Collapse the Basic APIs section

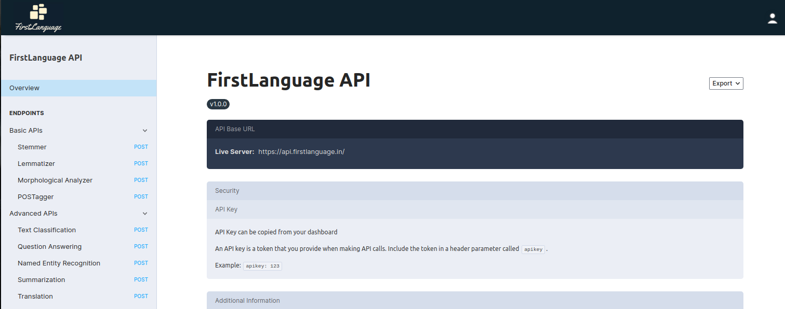coord(145,131)
